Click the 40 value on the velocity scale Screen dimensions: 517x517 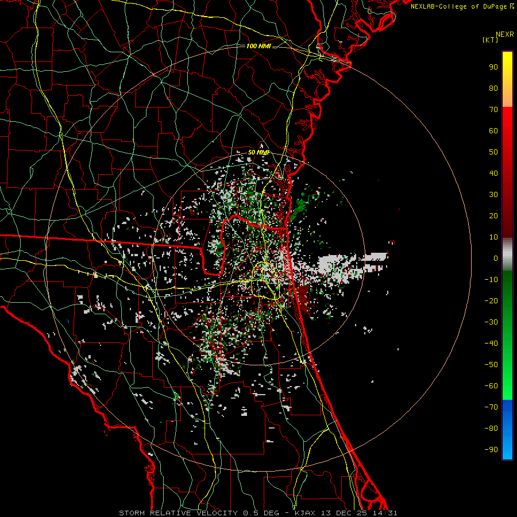pos(493,173)
